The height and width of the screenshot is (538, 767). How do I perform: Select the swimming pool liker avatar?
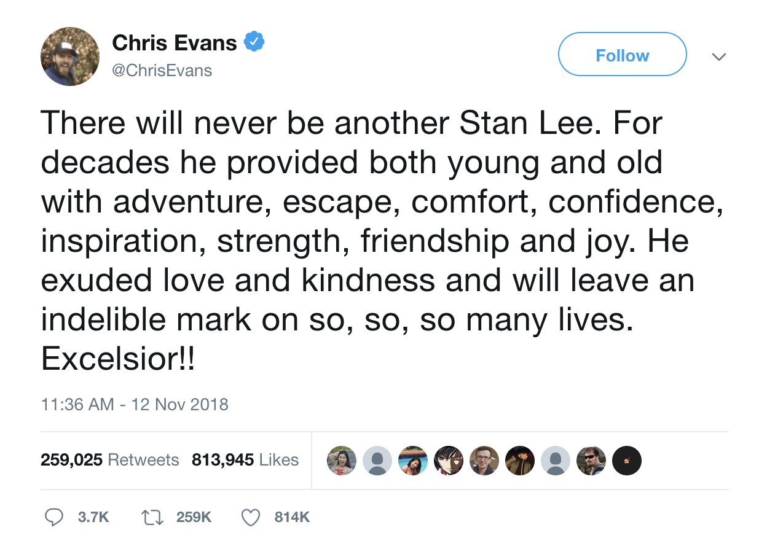[413, 461]
